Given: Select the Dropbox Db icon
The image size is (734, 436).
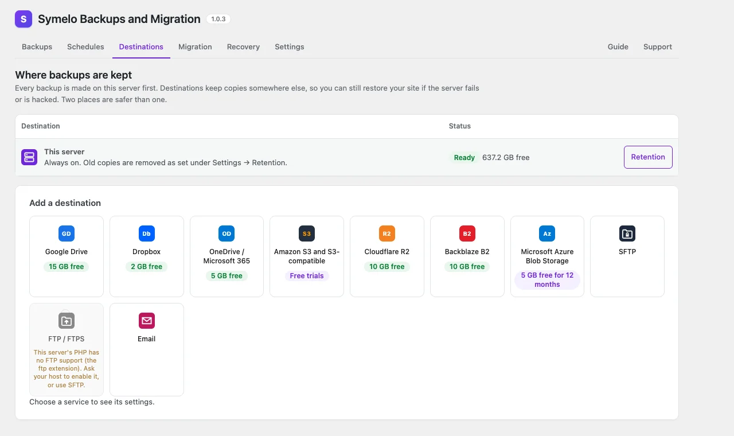Looking at the screenshot, I should (147, 233).
